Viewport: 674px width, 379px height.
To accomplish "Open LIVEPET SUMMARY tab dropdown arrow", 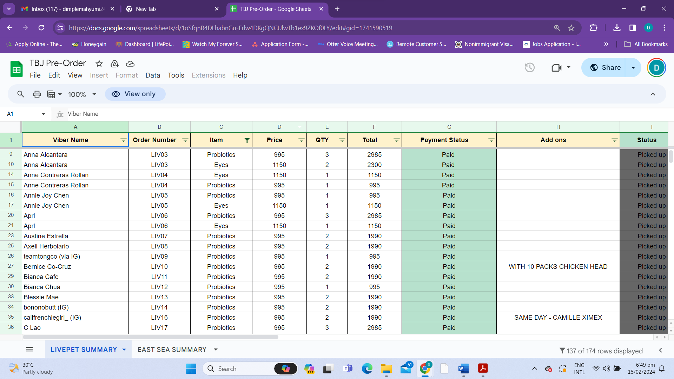I will tap(124, 350).
